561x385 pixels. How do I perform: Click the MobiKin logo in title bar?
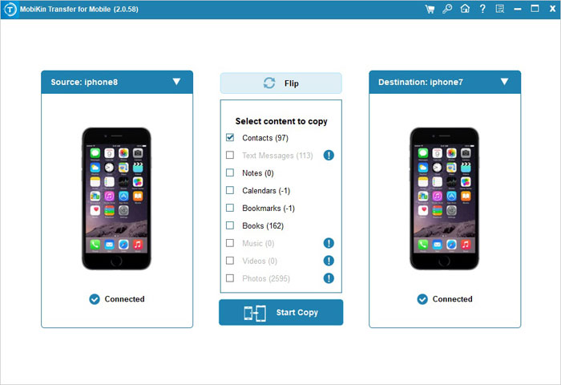10,10
